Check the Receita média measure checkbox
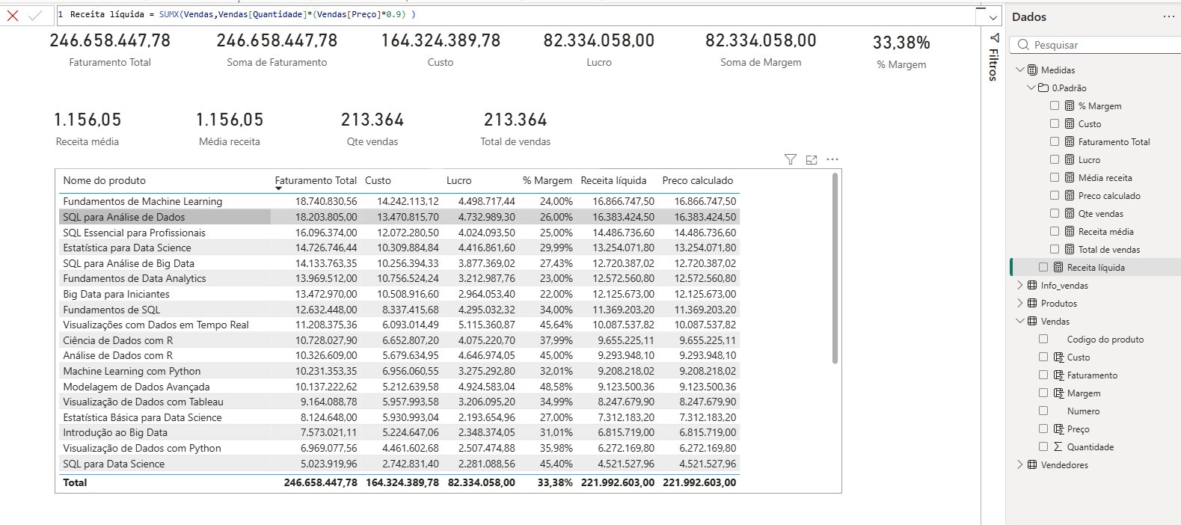Viewport: 1181px width, 525px height. click(x=1055, y=231)
